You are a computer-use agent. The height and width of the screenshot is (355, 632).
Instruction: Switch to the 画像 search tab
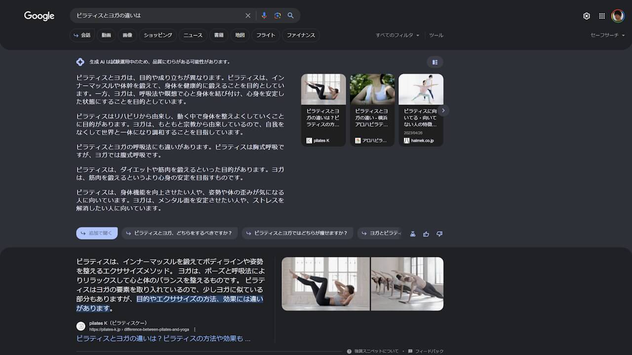point(127,35)
